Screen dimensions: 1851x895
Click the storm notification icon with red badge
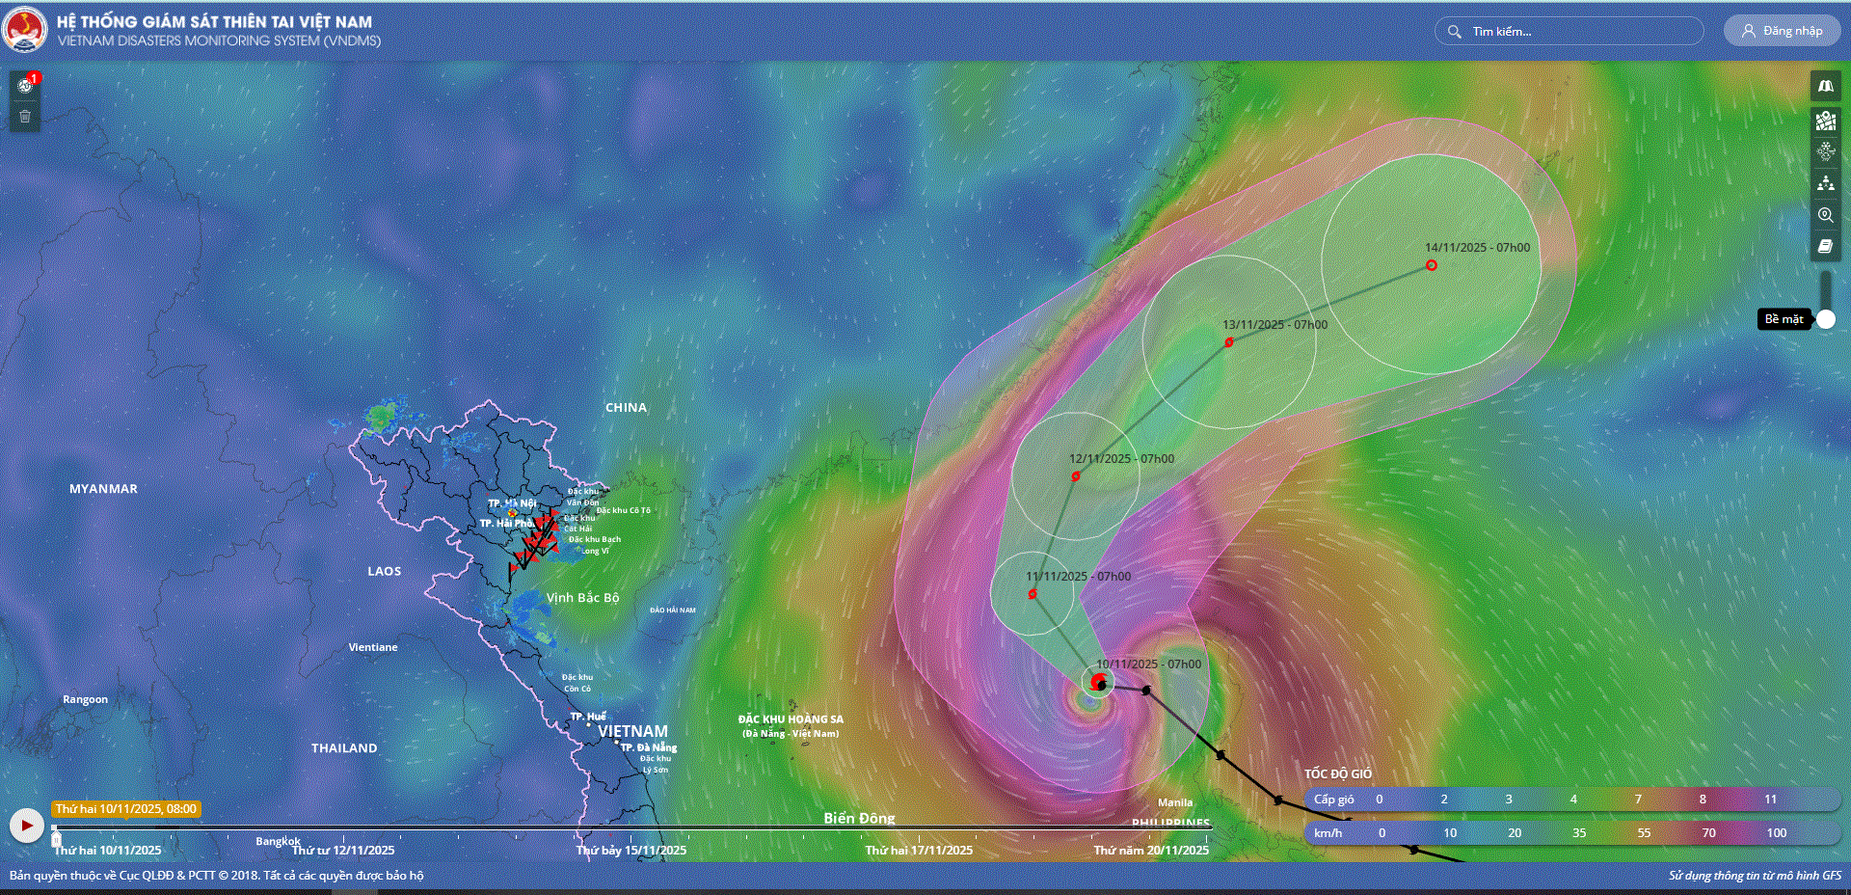coord(26,85)
